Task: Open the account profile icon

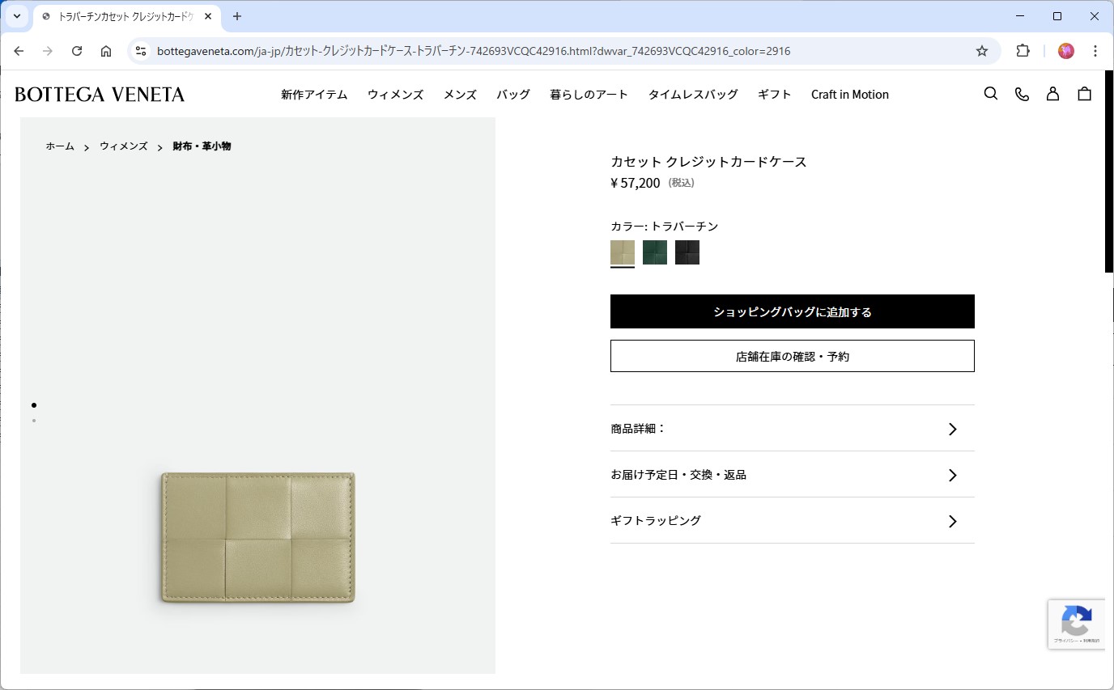Action: click(1052, 94)
